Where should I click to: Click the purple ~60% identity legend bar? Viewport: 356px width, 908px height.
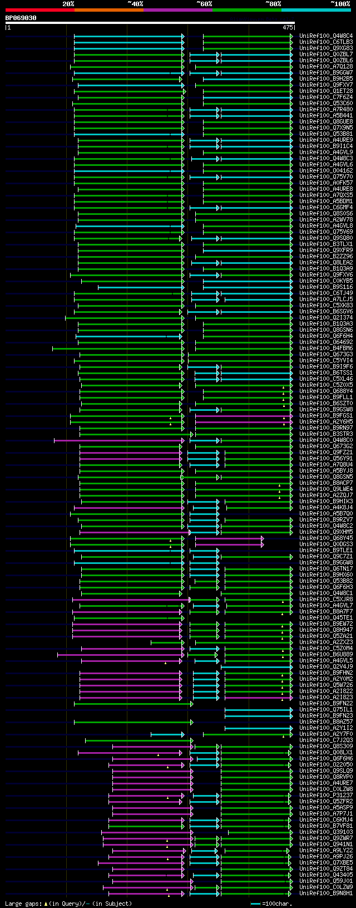click(x=178, y=10)
